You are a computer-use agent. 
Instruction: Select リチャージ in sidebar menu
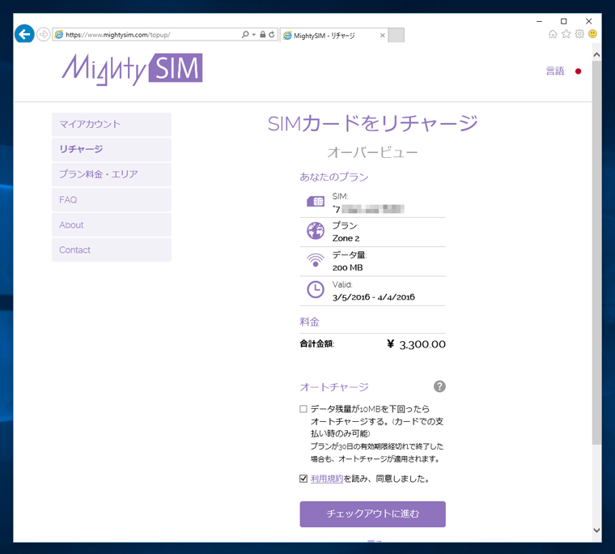[x=112, y=149]
